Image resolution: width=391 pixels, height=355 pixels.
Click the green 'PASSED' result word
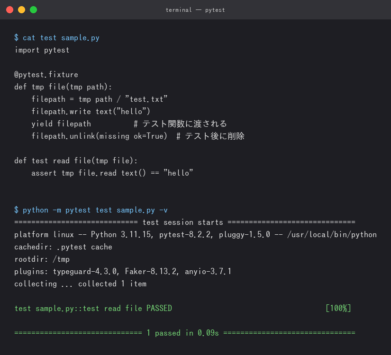click(x=159, y=309)
